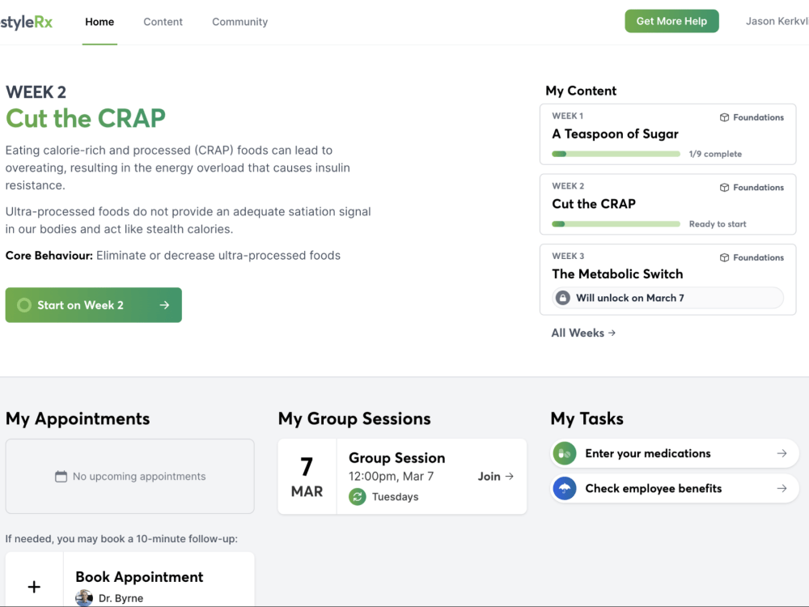The image size is (809, 607).
Task: Click the calendar icon near No upcoming appointments
Action: click(61, 477)
